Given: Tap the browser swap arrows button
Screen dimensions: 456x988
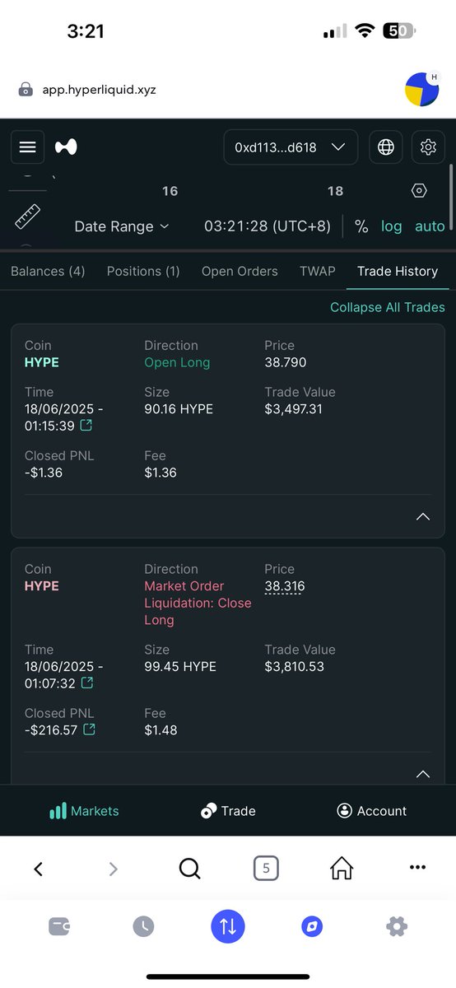Looking at the screenshot, I should pyautogui.click(x=228, y=926).
